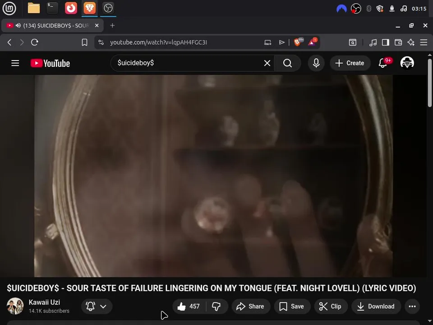This screenshot has height=325, width=433.
Task: Open the Kawaii Uzi channel name link
Action: [x=44, y=302]
